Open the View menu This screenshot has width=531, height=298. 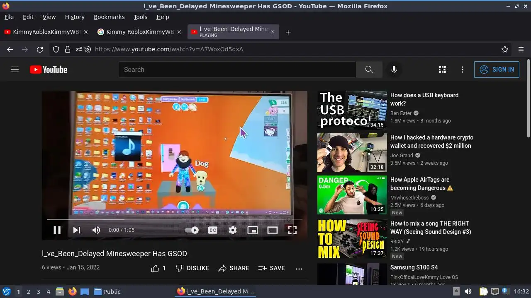point(49,17)
